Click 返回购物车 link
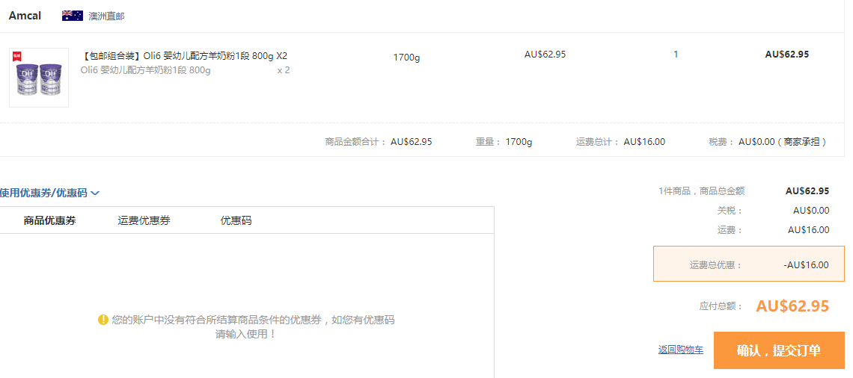This screenshot has height=378, width=853. [681, 350]
